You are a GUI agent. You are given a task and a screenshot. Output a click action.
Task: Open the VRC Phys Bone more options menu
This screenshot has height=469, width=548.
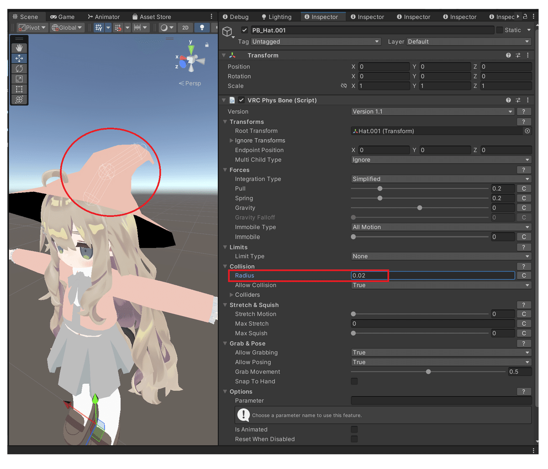click(528, 100)
